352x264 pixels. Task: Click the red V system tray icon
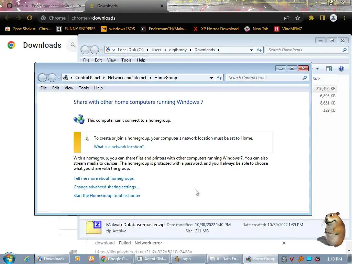pos(292,259)
